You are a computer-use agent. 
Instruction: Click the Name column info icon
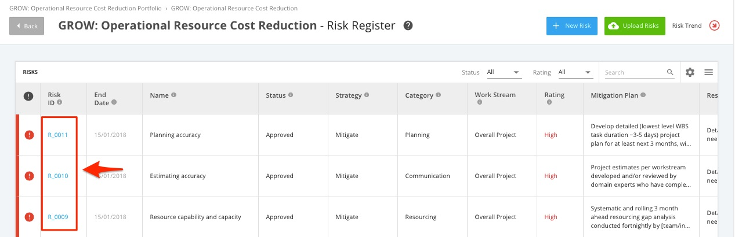click(174, 95)
